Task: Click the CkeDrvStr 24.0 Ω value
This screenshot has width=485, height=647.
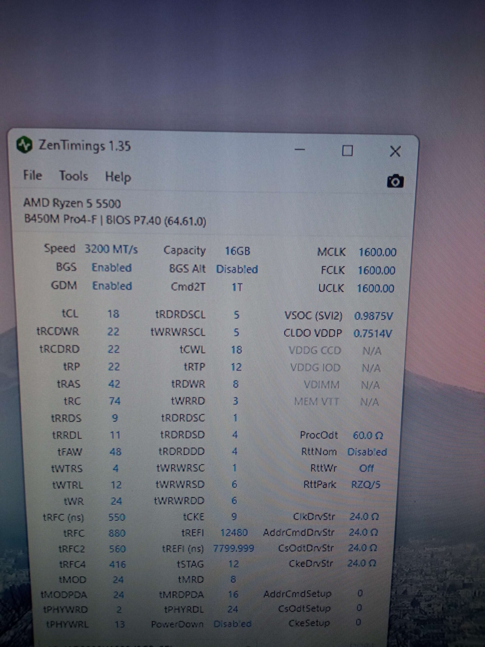Action: pyautogui.click(x=362, y=563)
